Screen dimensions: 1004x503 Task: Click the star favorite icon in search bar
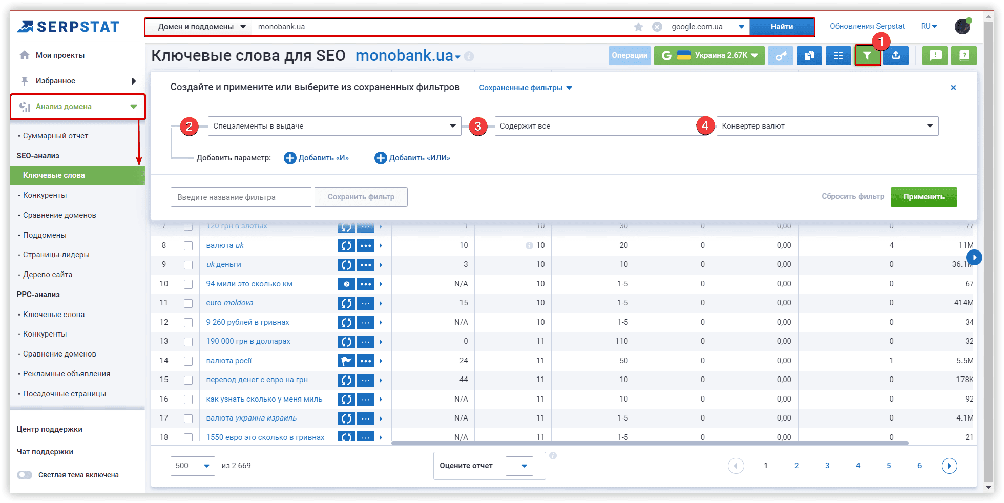tap(638, 27)
